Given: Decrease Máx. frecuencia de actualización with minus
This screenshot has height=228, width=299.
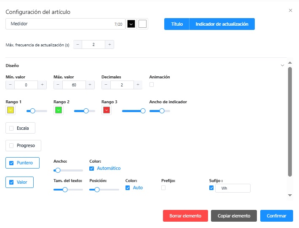Looking at the screenshot, I should [78, 45].
